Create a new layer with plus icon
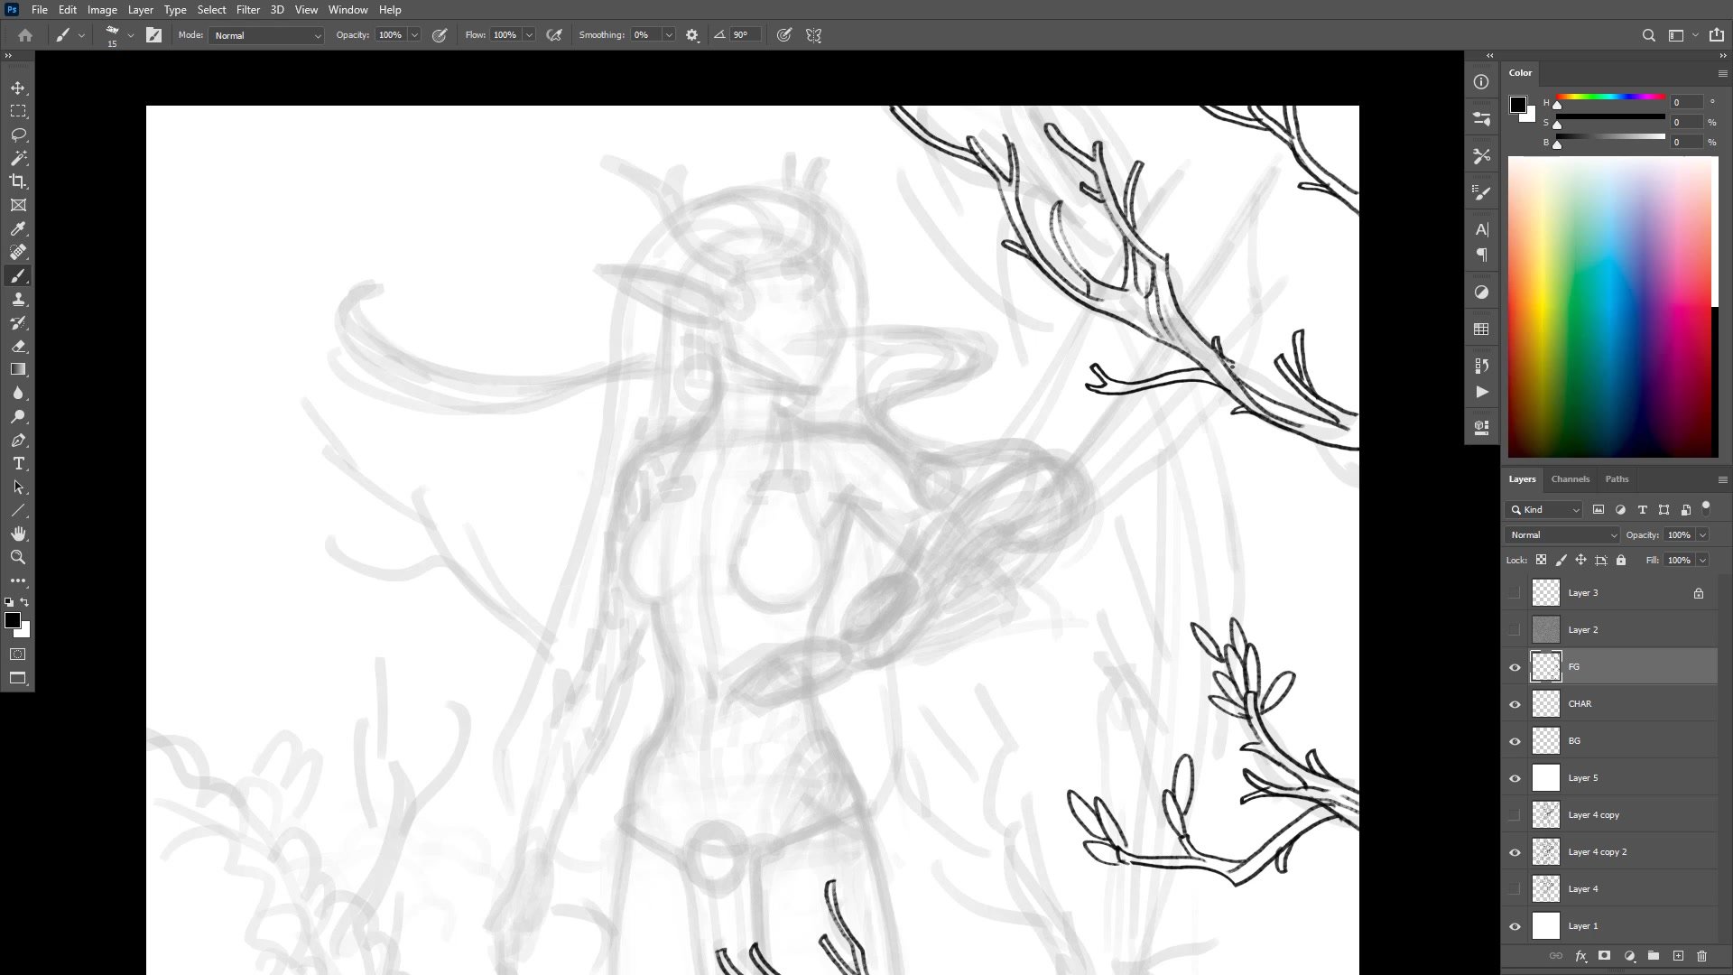This screenshot has height=975, width=1733. pyautogui.click(x=1678, y=955)
